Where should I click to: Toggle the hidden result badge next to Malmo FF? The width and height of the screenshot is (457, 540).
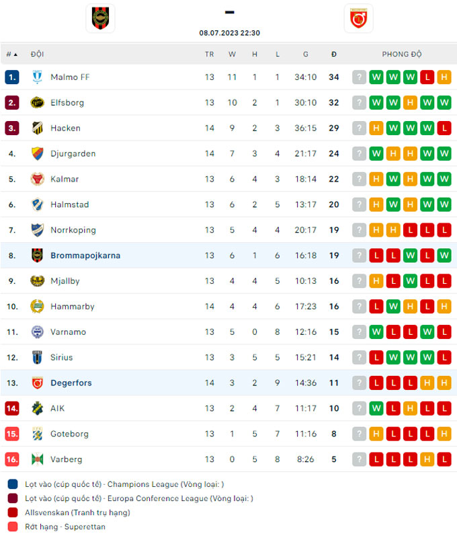(x=359, y=77)
